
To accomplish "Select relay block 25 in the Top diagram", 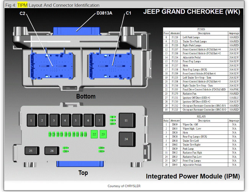I will tap(32, 151).
